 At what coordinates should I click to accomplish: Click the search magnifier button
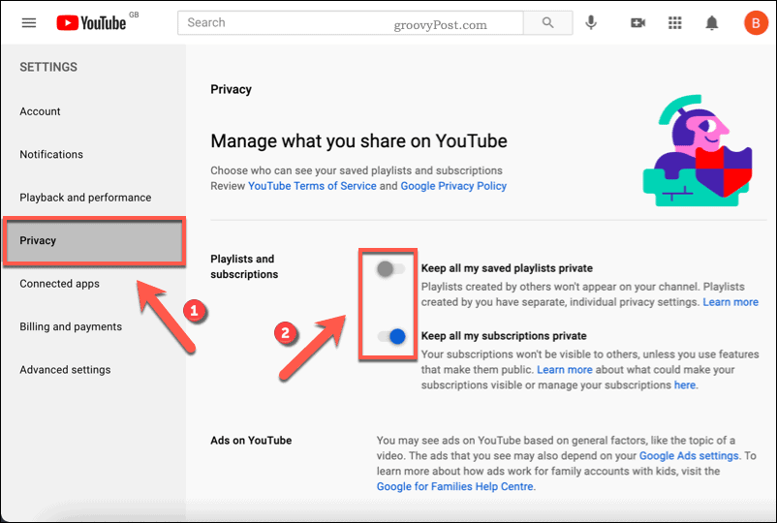click(x=547, y=23)
